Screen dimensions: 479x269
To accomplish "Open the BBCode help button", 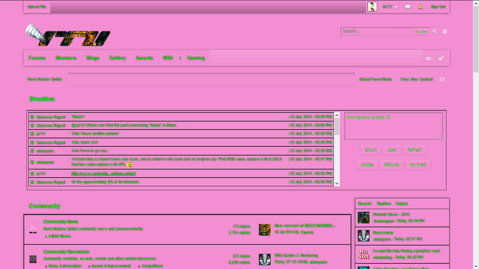I will (x=391, y=165).
